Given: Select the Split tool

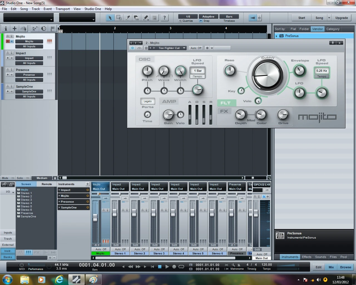Looking at the screenshot, I should pyautogui.click(x=128, y=18).
